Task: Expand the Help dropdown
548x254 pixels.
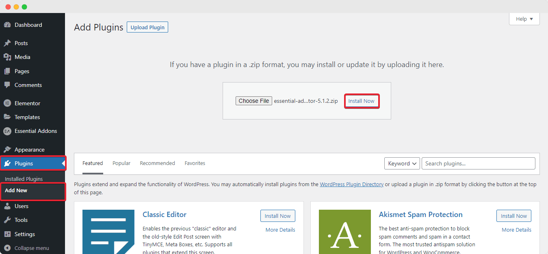Action: tap(524, 19)
